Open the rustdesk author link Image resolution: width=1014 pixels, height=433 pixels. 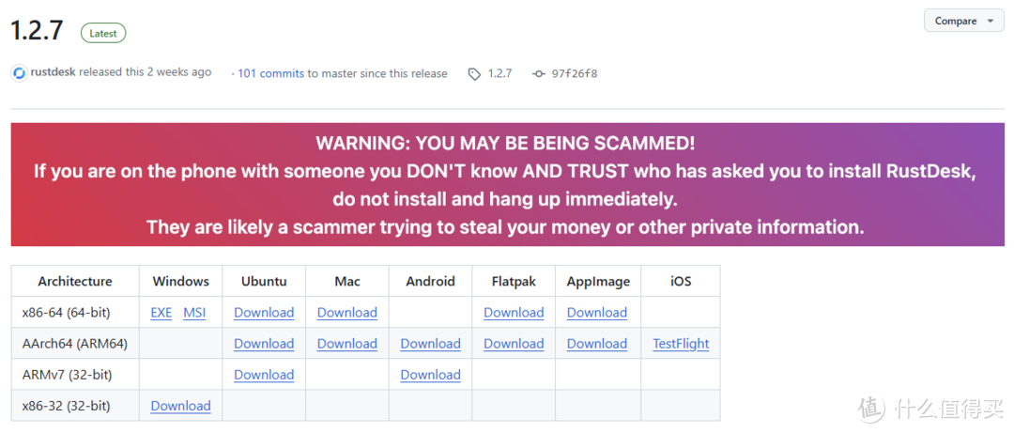pos(53,72)
